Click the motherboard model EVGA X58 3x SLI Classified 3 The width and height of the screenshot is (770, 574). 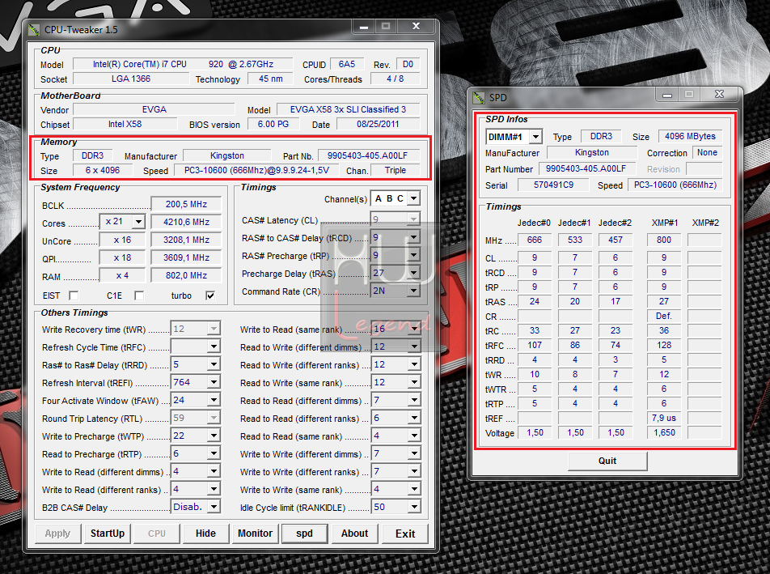coord(348,109)
